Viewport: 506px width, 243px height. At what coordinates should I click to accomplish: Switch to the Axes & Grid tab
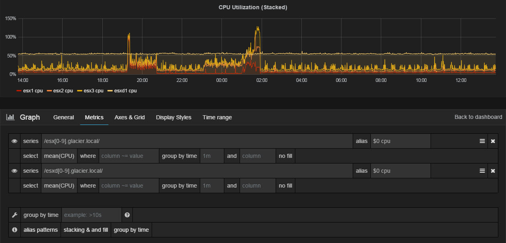[129, 117]
